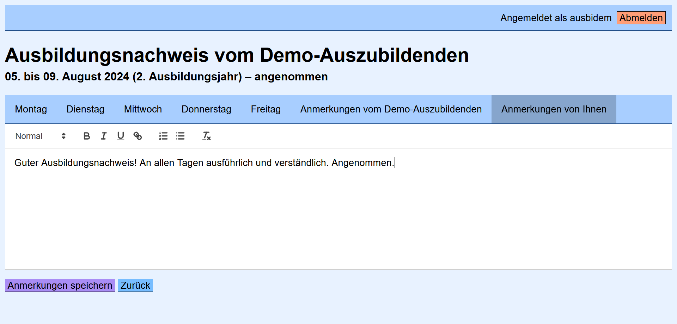Start a numbered list
This screenshot has width=677, height=324.
pyautogui.click(x=163, y=136)
